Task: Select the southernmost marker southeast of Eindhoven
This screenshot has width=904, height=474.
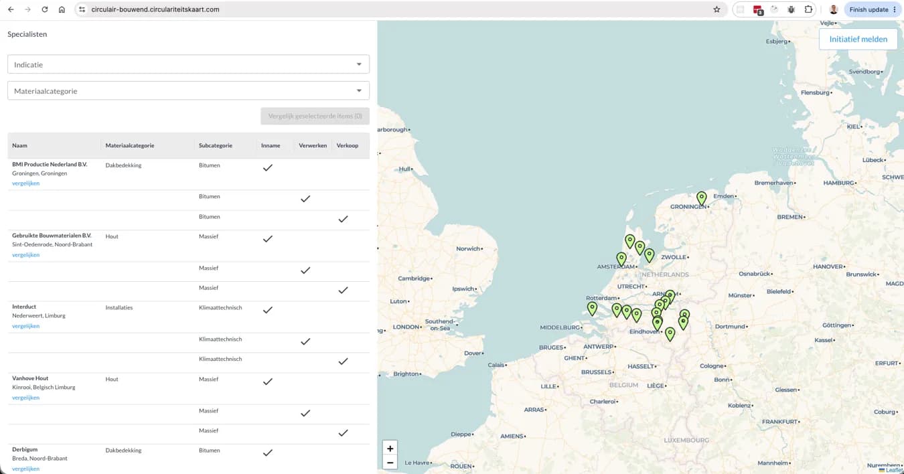Action: point(670,333)
